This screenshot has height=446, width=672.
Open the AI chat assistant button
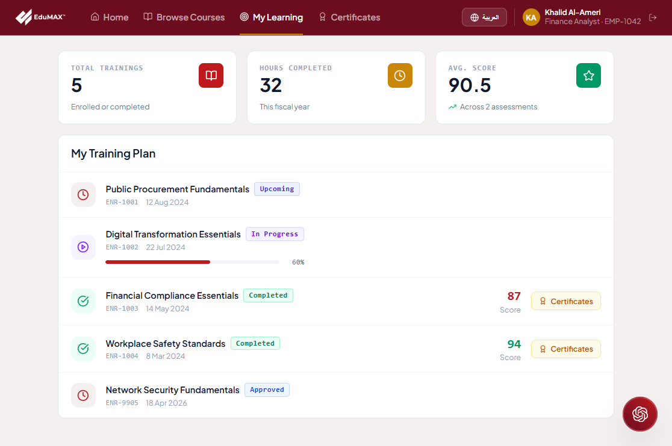point(640,414)
